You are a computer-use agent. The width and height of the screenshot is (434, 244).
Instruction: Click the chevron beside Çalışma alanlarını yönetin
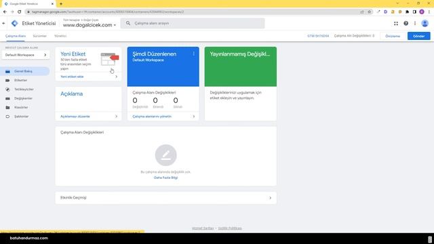coord(194,117)
